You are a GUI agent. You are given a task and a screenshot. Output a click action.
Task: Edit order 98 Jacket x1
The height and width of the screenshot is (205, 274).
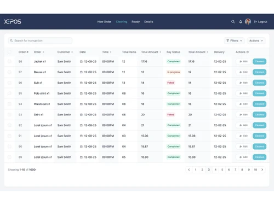(243, 61)
